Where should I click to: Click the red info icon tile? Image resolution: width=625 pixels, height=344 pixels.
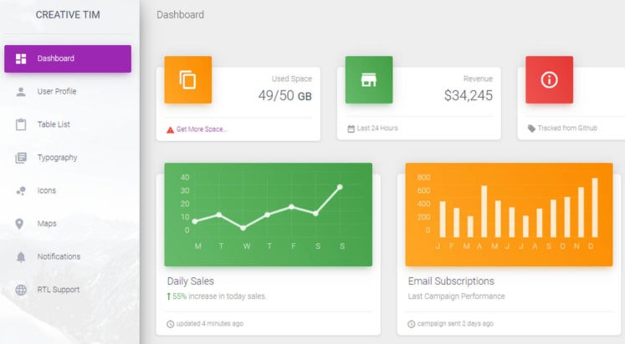pyautogui.click(x=549, y=80)
